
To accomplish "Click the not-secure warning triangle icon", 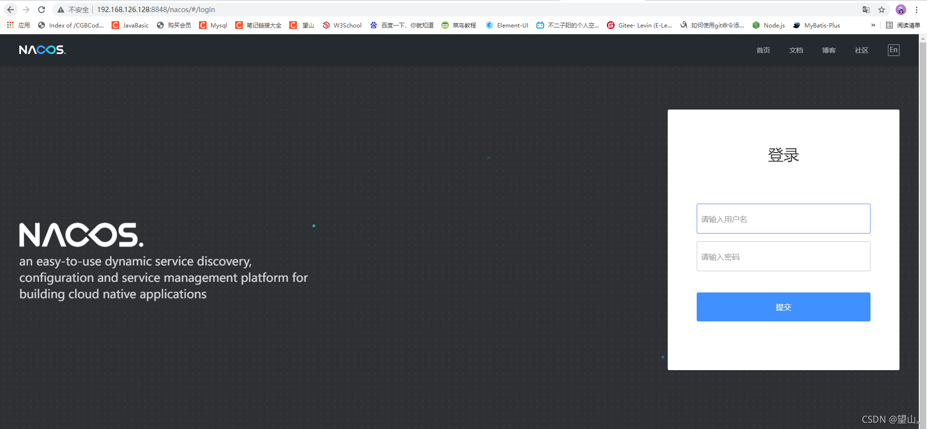I will click(61, 10).
